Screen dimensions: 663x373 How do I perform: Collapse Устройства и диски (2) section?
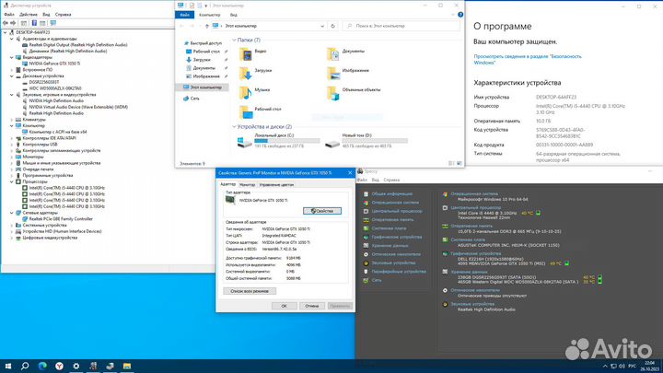[x=234, y=126]
